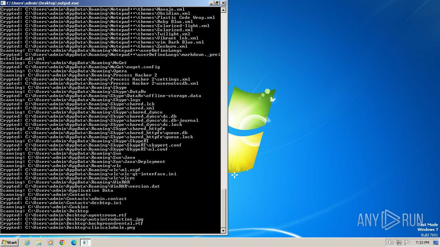Screen dimensions: 440x247
Task: Click the line ending 'Zenburn.xml'
Action: [94, 46]
